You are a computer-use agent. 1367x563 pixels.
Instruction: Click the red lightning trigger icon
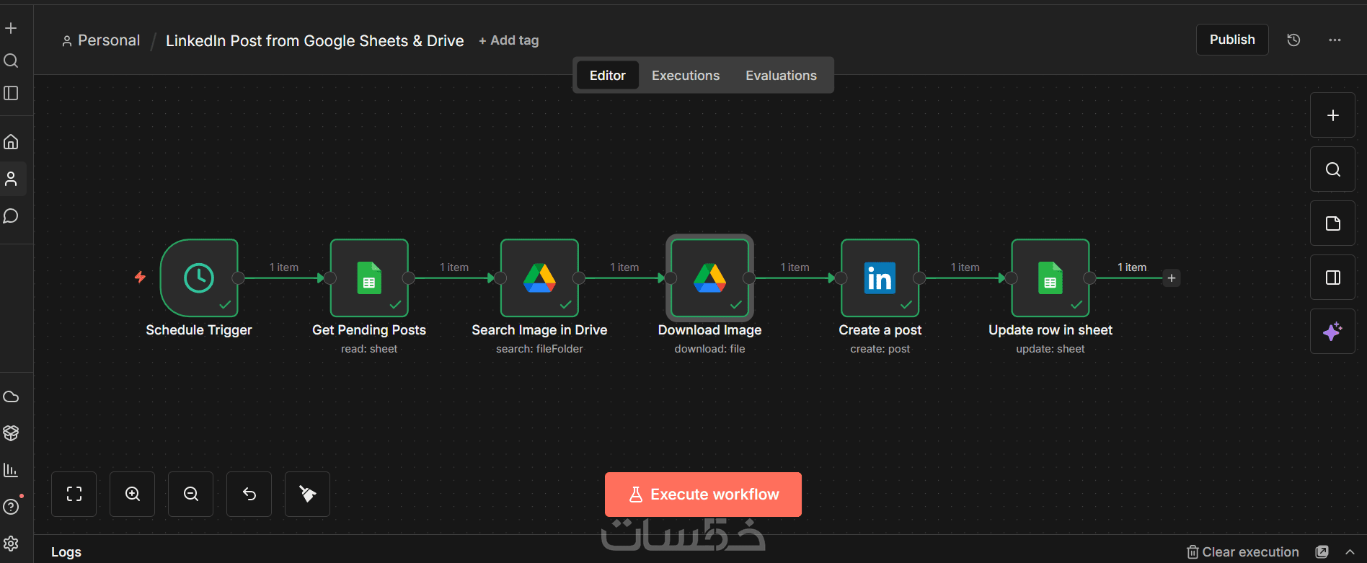[x=140, y=277]
